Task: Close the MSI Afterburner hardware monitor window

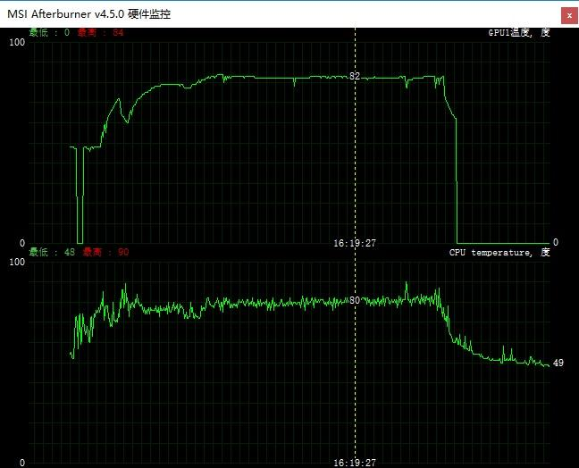Action: coord(567,14)
